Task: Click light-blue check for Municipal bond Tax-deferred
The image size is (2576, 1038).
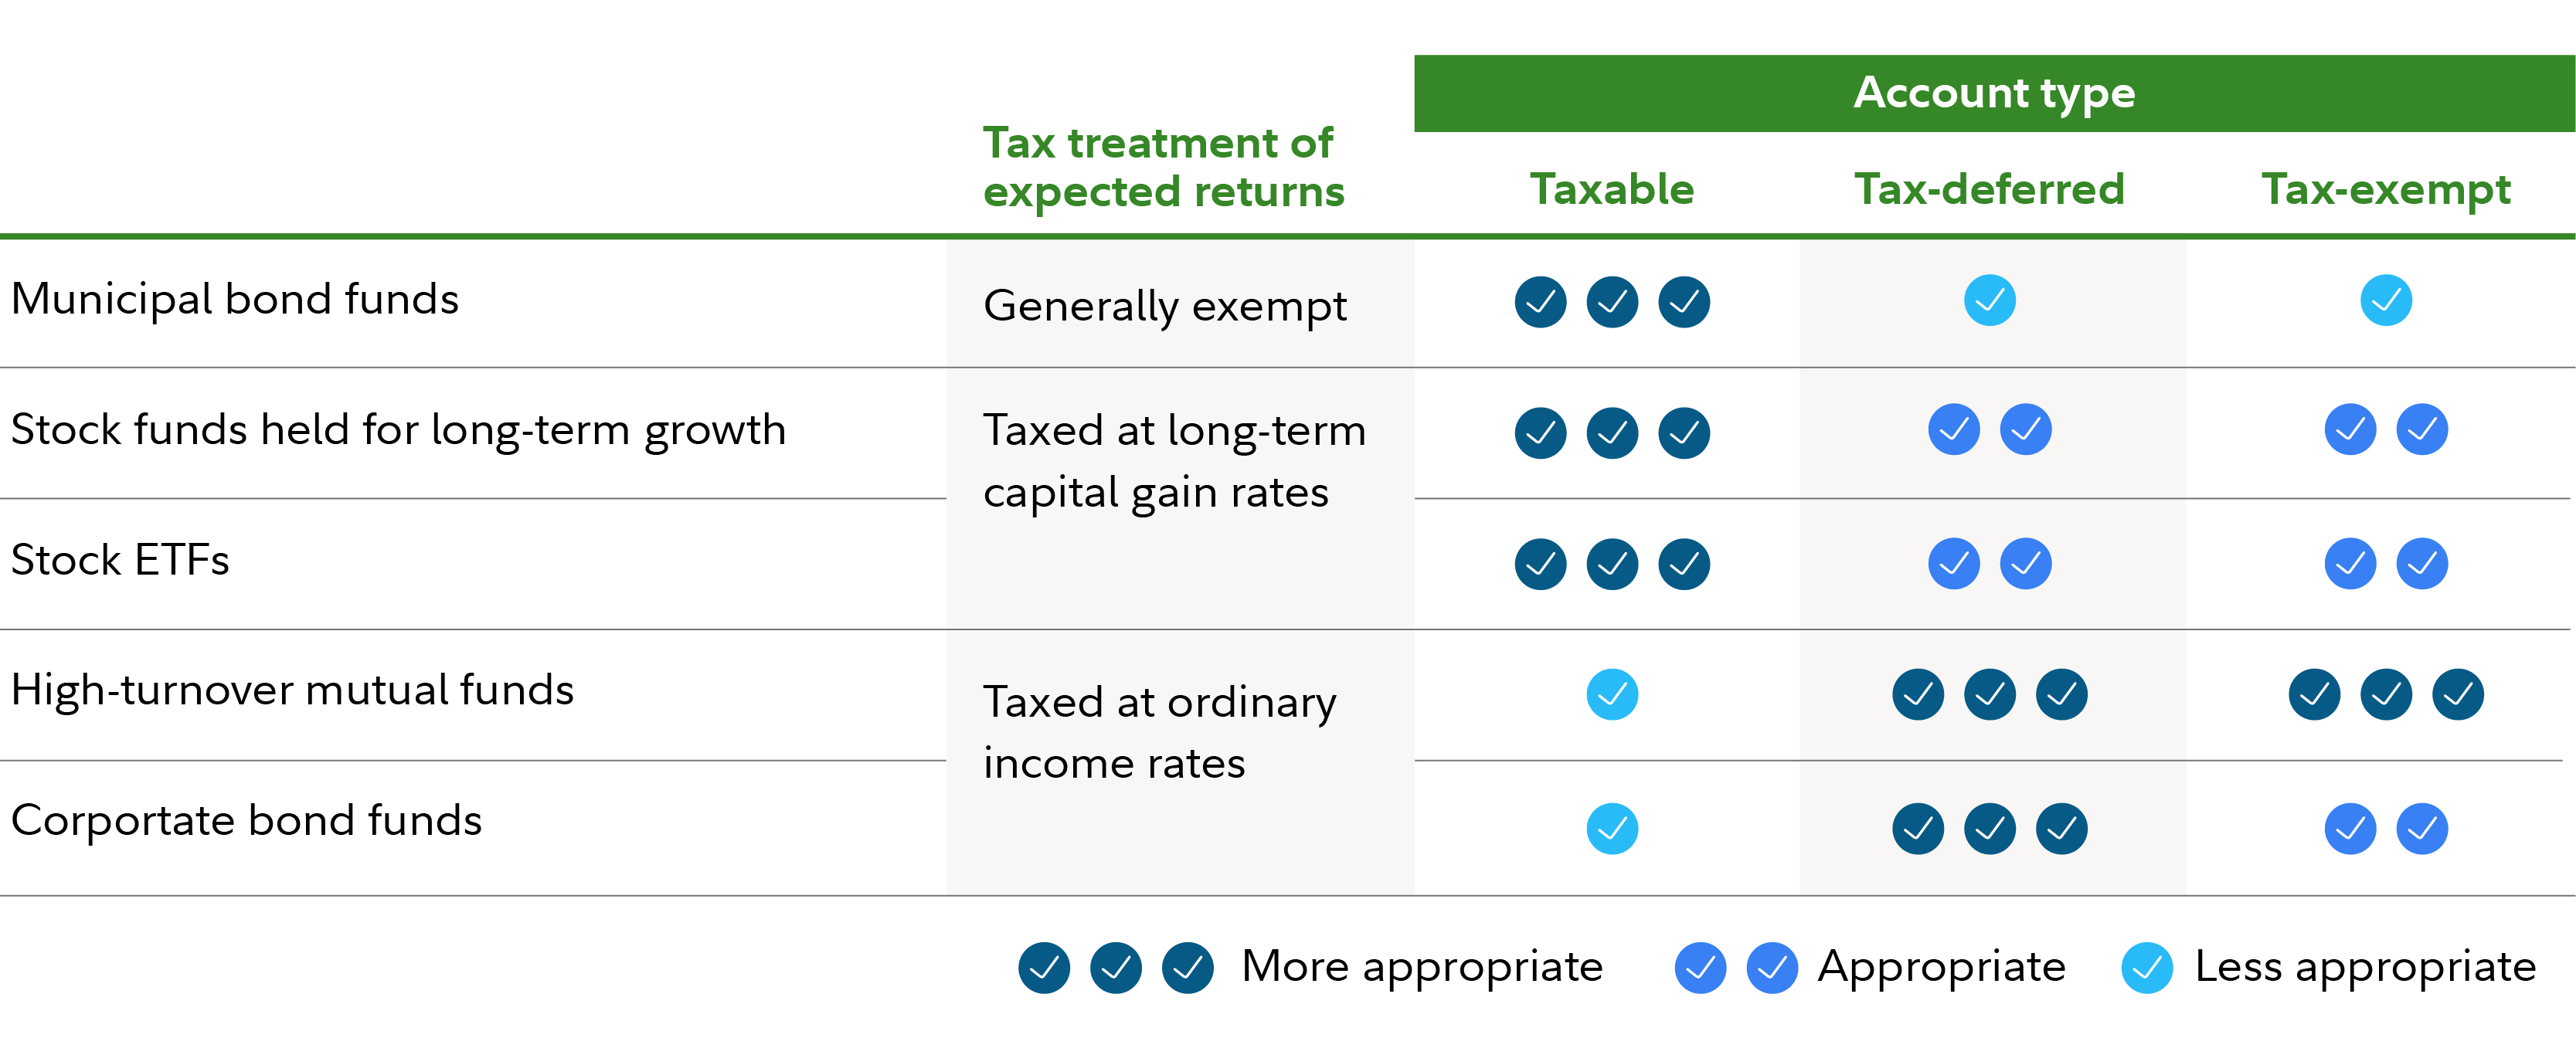Action: pyautogui.click(x=1989, y=300)
